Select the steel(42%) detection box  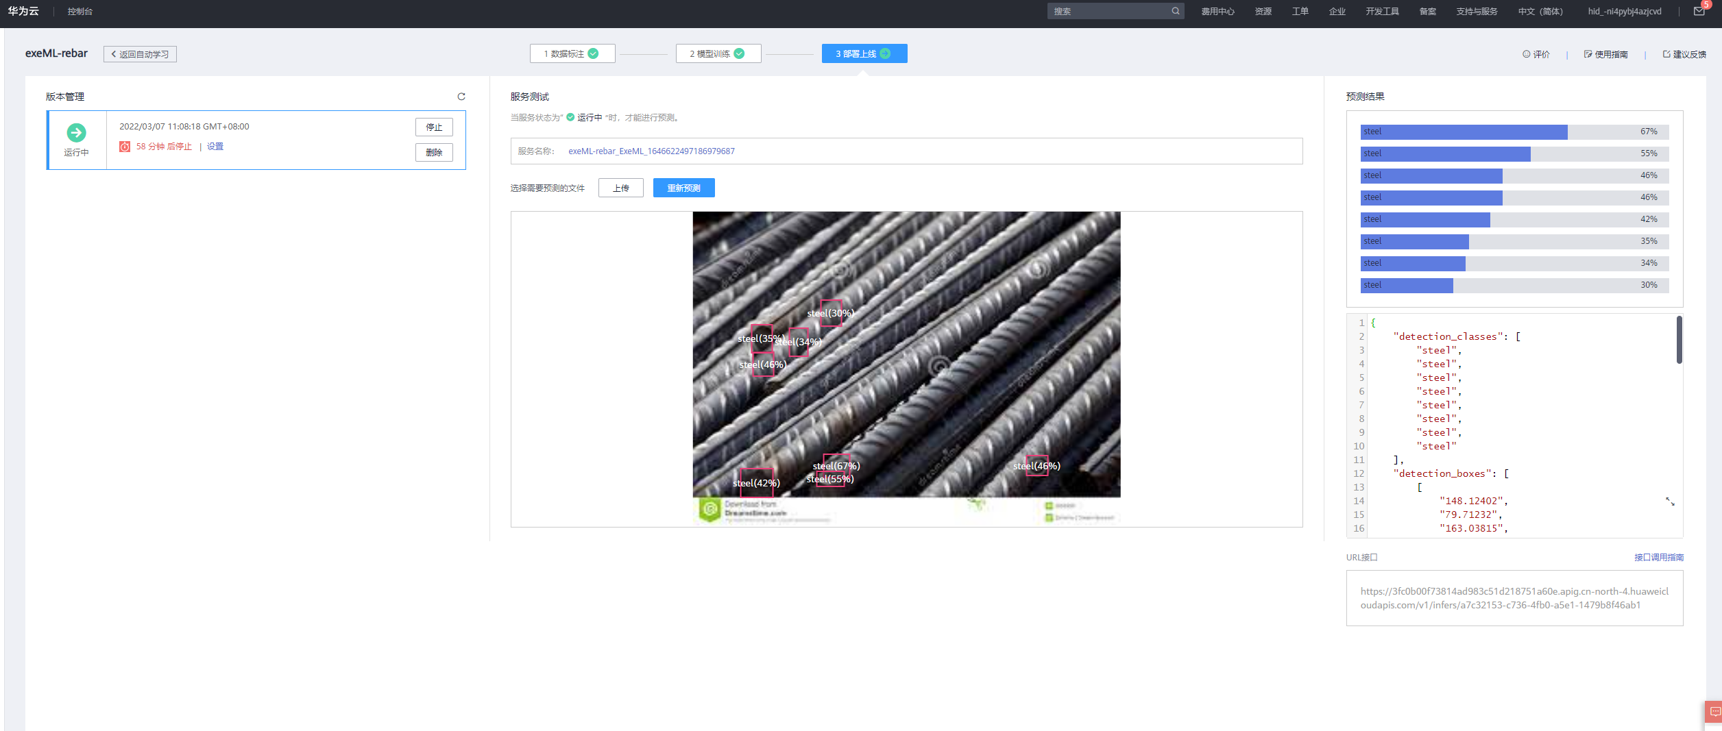point(756,483)
